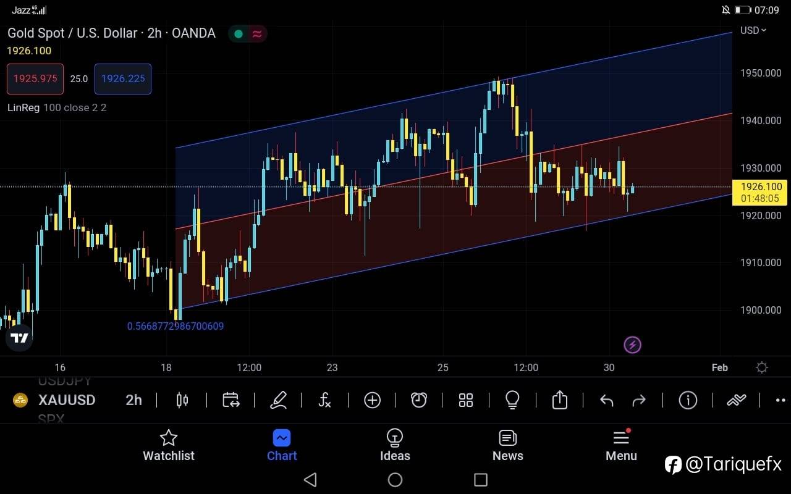Screen dimensions: 791x494
Task: Tap the trend lines icon in the toolbar
Action: pos(737,400)
